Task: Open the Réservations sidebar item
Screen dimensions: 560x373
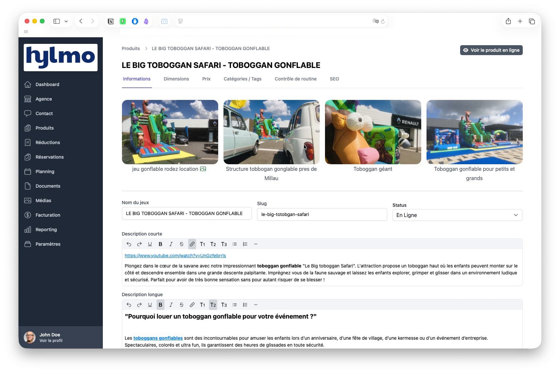Action: [x=49, y=157]
